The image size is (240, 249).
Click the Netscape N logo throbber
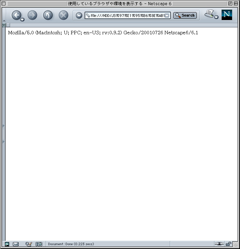pos(227,15)
